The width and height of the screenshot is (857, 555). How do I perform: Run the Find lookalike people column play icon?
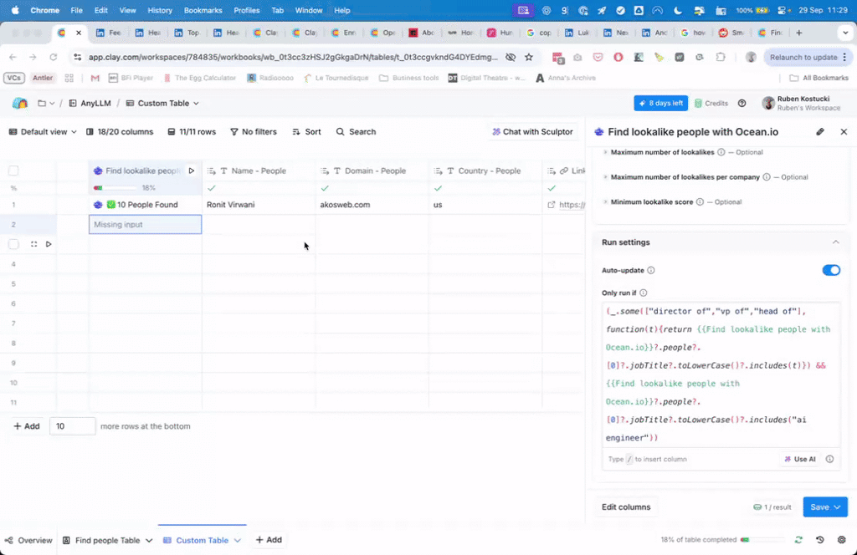coord(191,171)
